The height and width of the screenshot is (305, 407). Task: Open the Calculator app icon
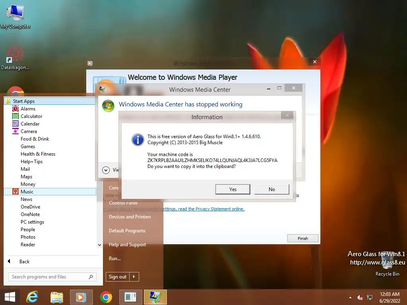[16, 116]
